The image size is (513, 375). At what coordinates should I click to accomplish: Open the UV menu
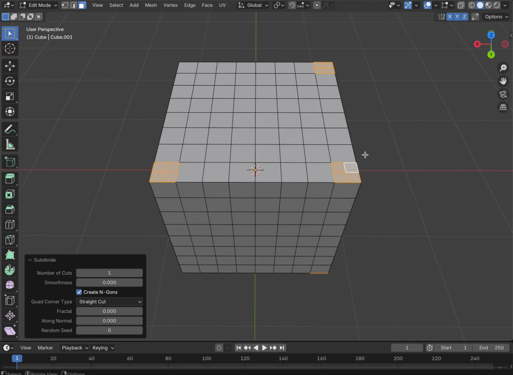coord(222,5)
